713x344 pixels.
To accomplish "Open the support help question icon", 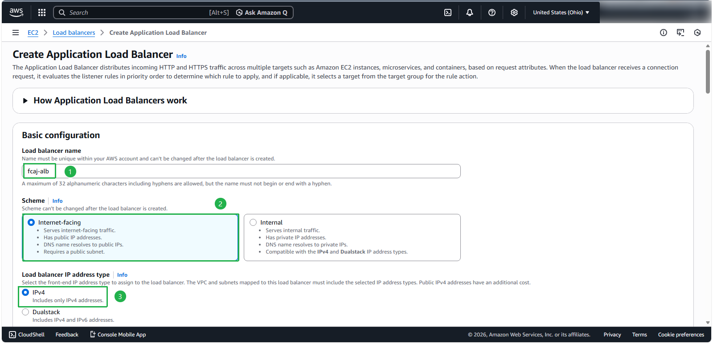I will 492,12.
